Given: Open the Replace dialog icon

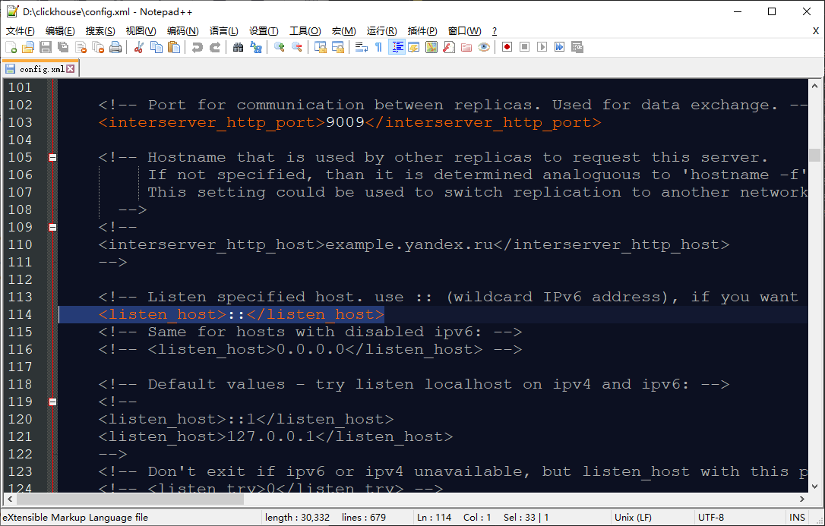Looking at the screenshot, I should [x=256, y=47].
